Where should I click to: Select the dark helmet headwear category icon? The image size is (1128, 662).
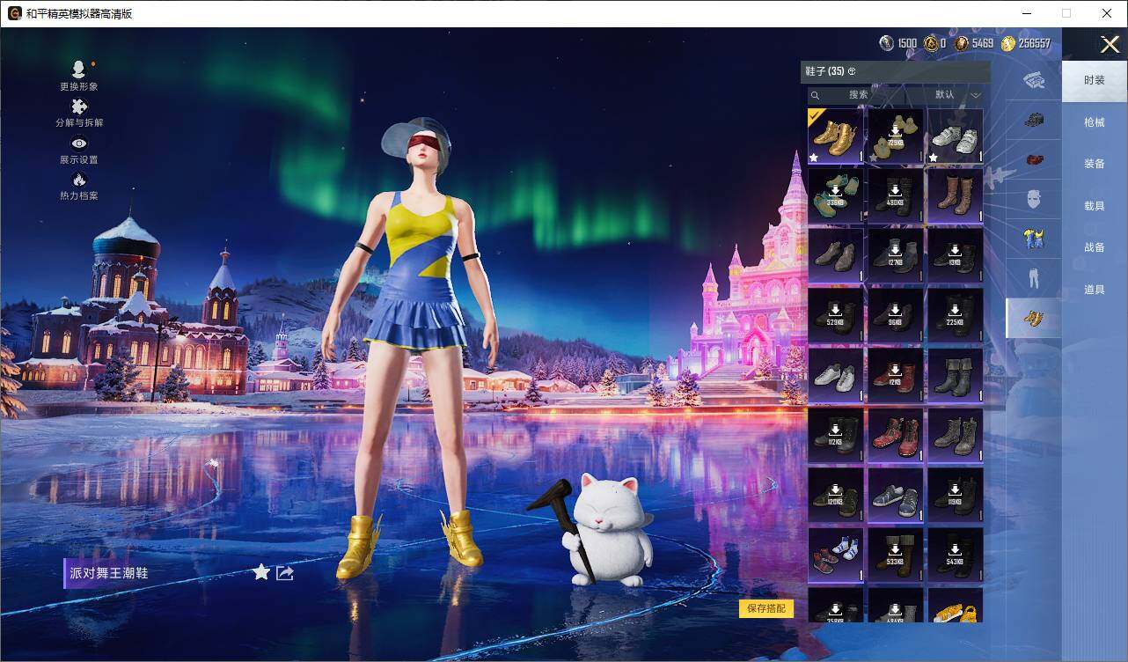tap(1034, 121)
